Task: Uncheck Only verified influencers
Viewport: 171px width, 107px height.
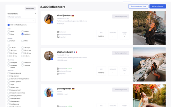Action: click(9, 25)
